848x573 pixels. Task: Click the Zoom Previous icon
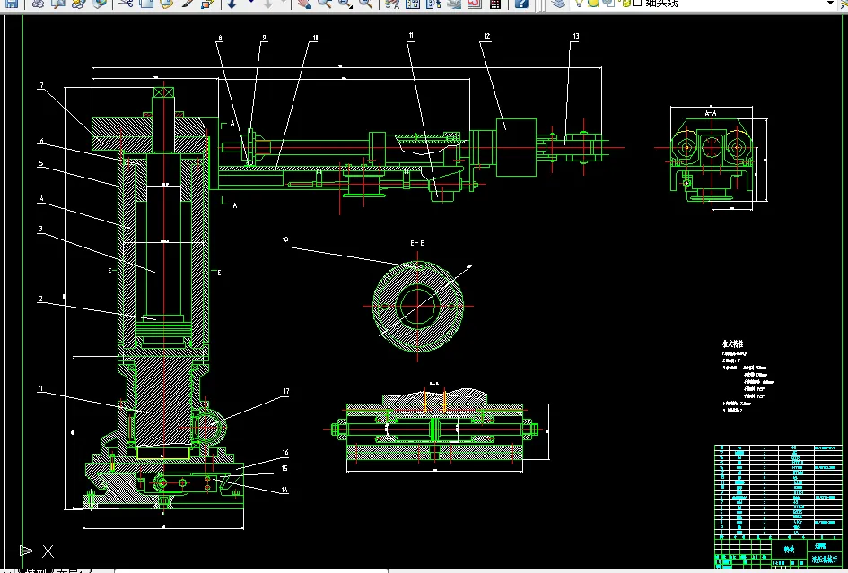click(x=366, y=4)
